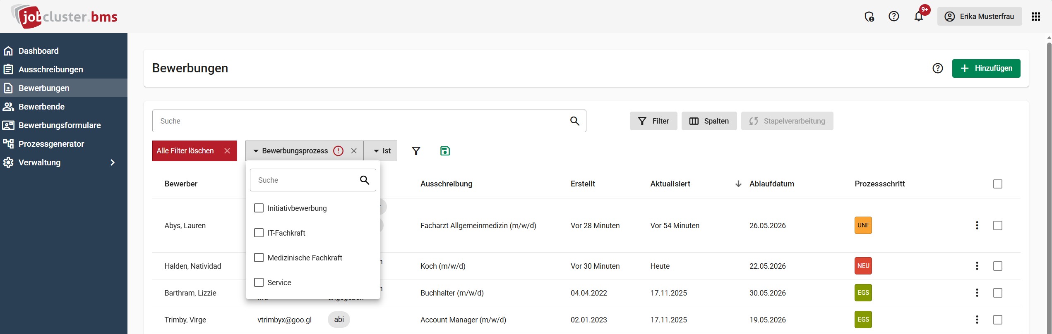Click the help icon next to Hinzufügen
Viewport: 1052px width, 334px height.
pyautogui.click(x=937, y=68)
